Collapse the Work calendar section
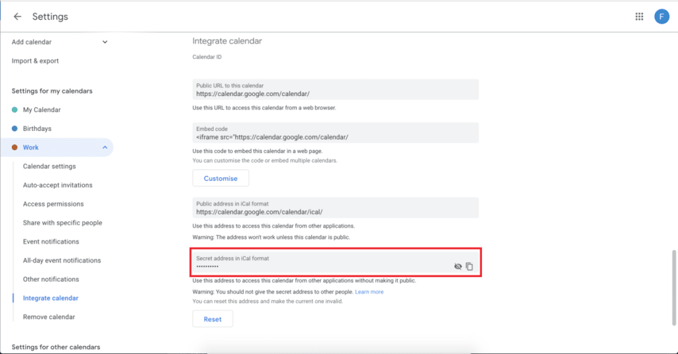678x354 pixels. coord(105,148)
